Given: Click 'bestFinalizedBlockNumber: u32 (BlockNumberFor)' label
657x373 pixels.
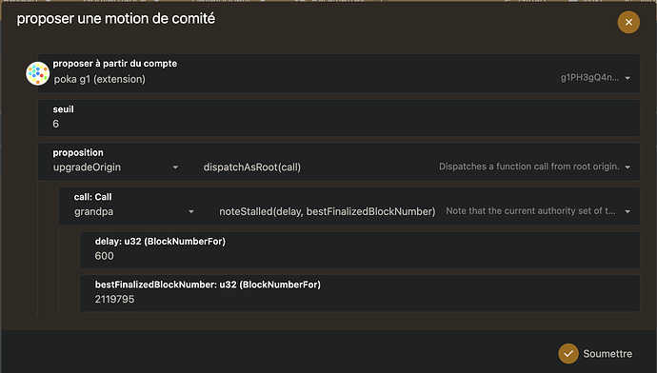Looking at the screenshot, I should coord(208,285).
